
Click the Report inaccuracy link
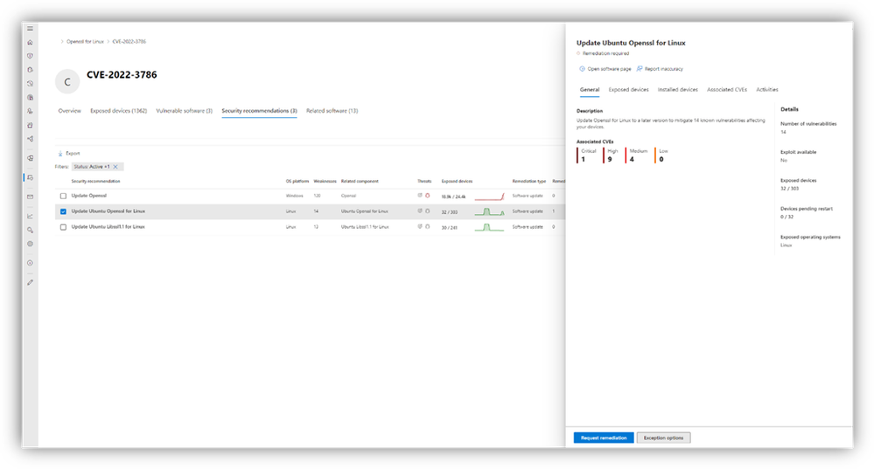[664, 69]
